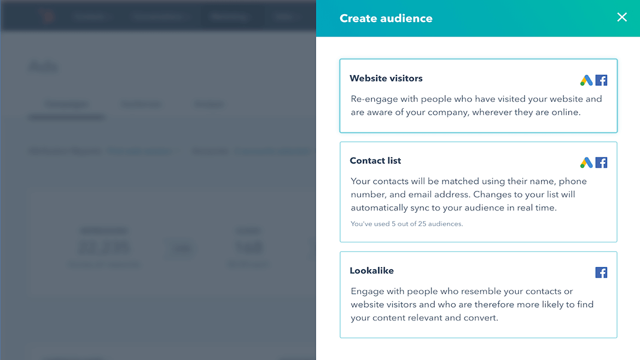Click Google Ads icon on Contact list
640x360 pixels.
[586, 162]
